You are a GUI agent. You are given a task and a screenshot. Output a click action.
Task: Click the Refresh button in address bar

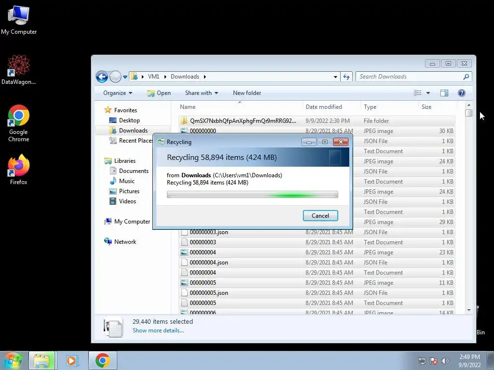pos(346,77)
